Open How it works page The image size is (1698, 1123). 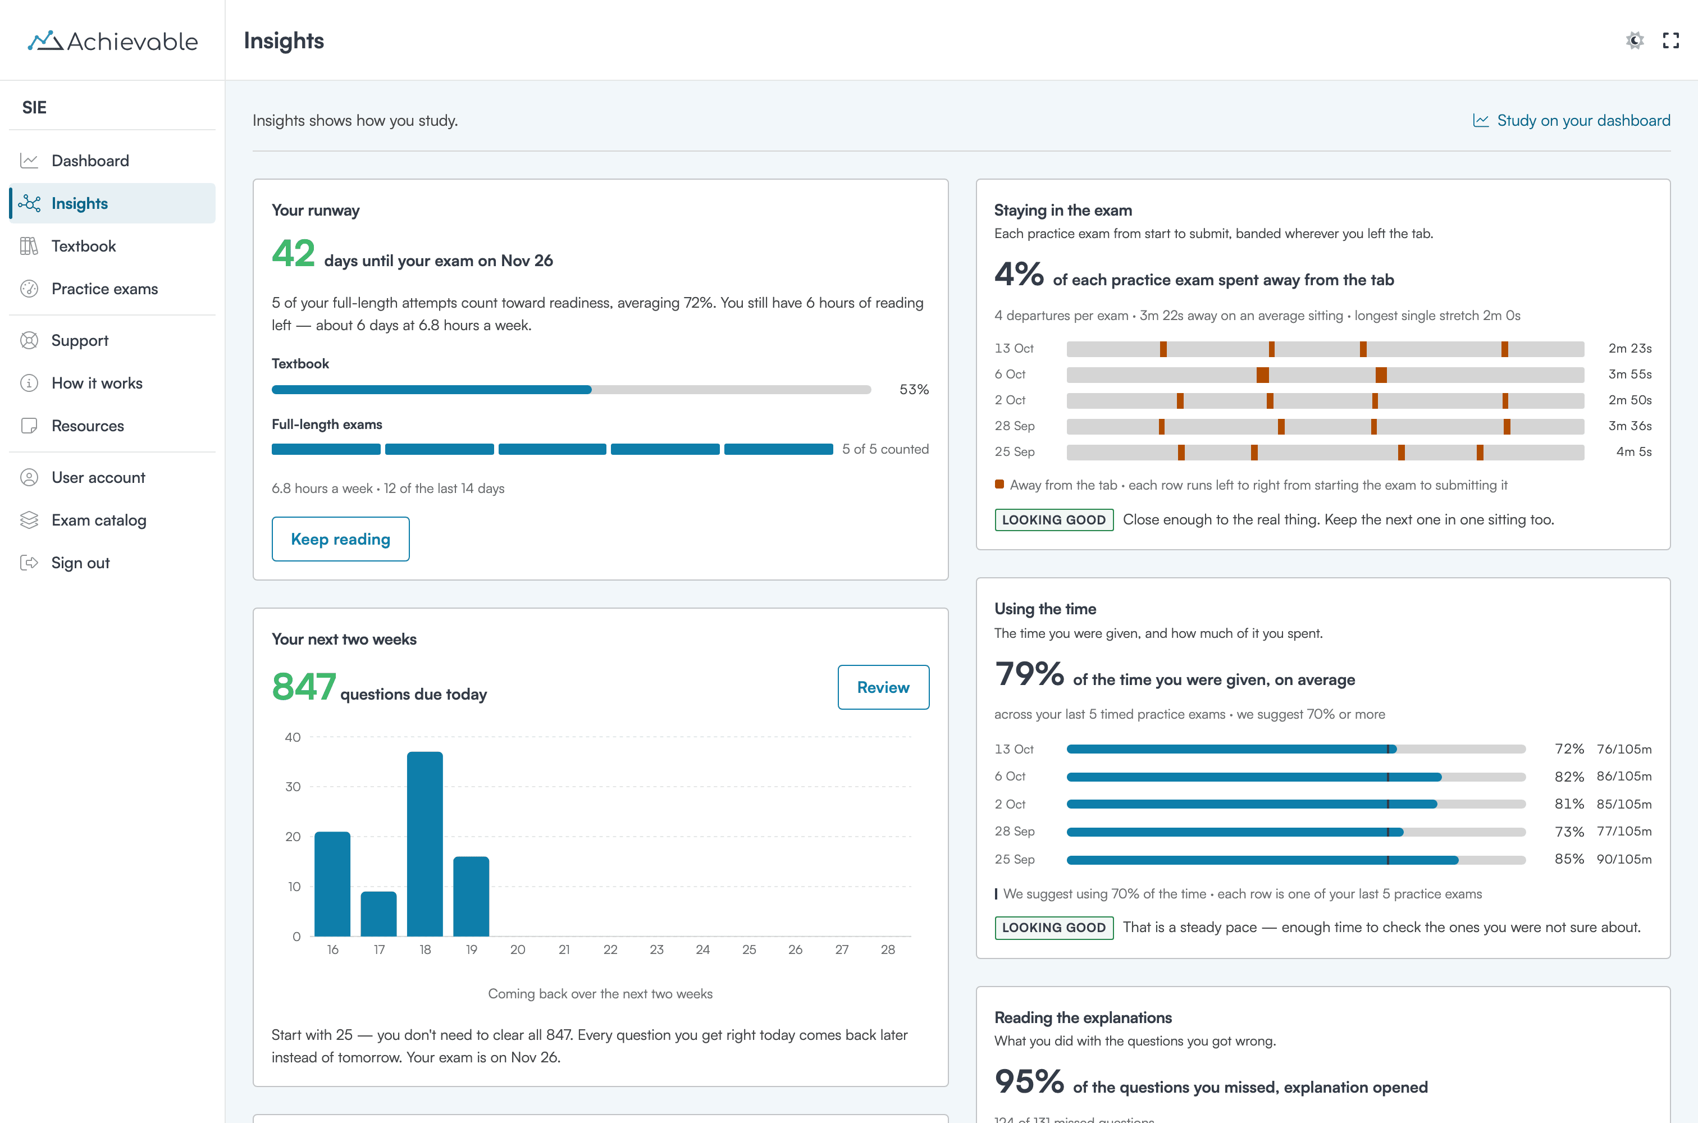tap(112, 383)
